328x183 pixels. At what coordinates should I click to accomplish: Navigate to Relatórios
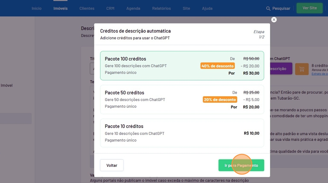[161, 8]
